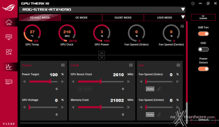The width and height of the screenshot is (219, 127).
Task: Open Fan panel settings sliders icon
Action: pos(178,65)
